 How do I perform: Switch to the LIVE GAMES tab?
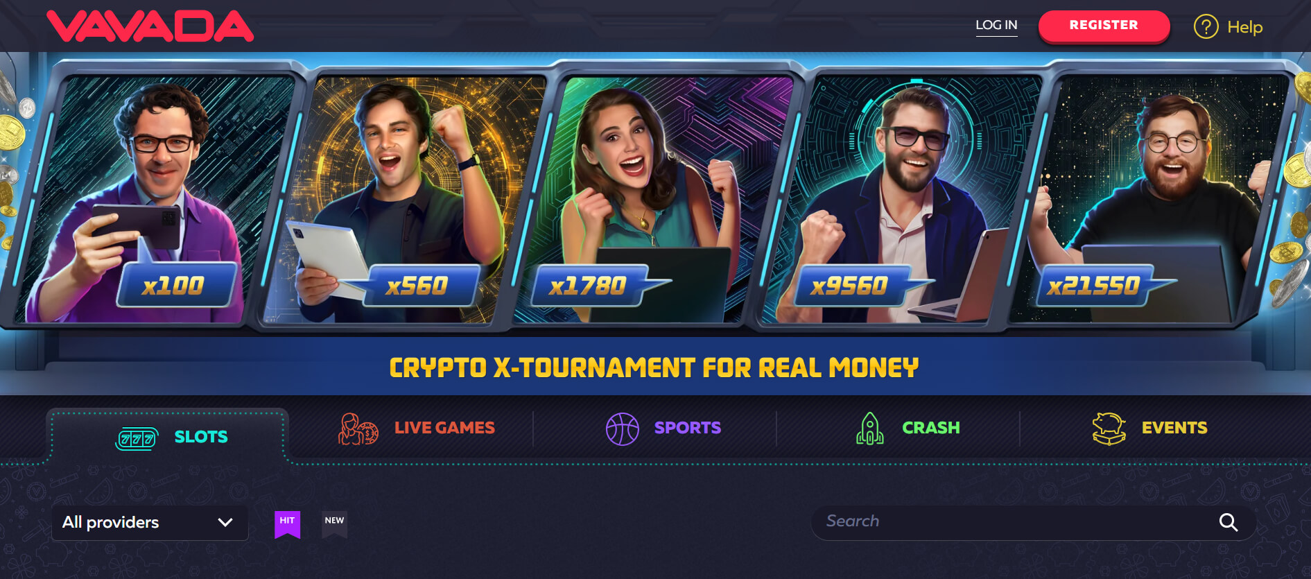(444, 428)
